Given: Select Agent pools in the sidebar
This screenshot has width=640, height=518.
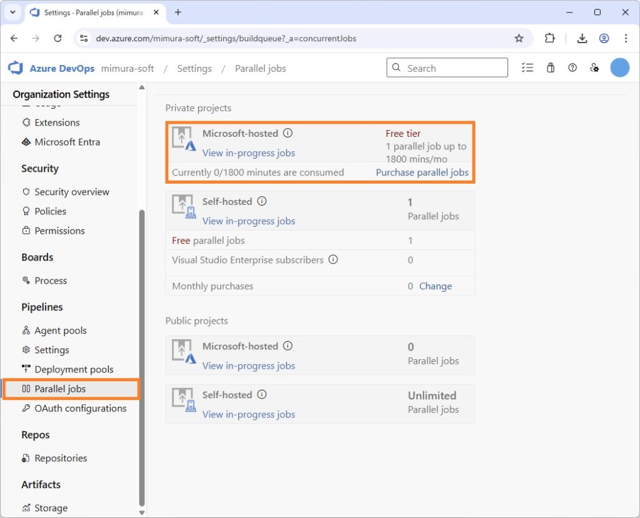Looking at the screenshot, I should pyautogui.click(x=60, y=331).
